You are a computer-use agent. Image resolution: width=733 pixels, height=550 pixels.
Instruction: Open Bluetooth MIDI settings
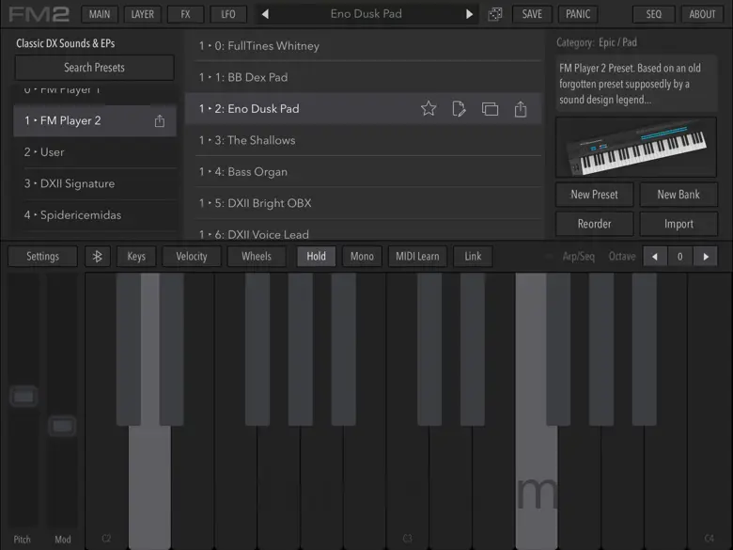(x=97, y=257)
